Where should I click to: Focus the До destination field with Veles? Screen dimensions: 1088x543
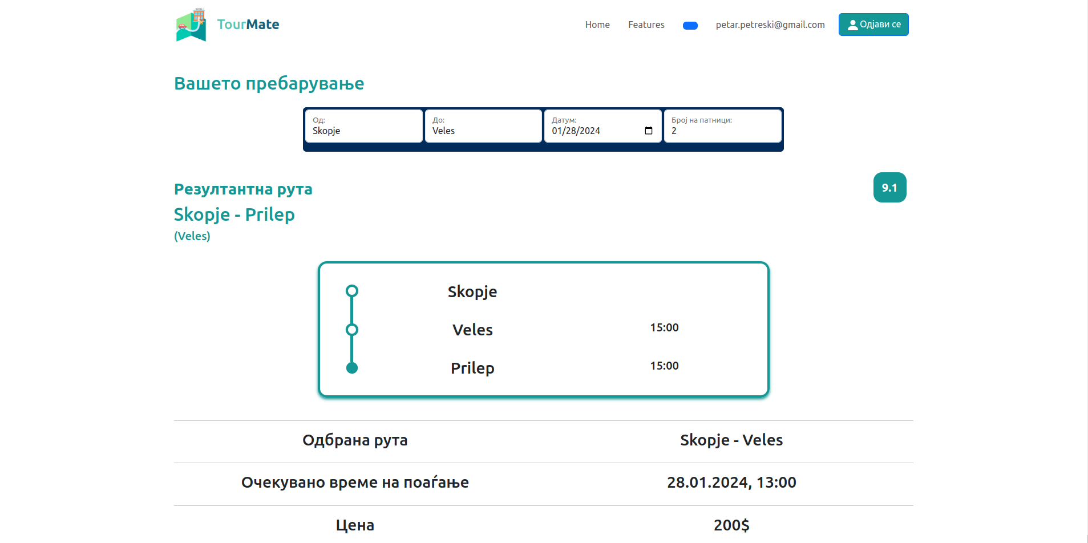pyautogui.click(x=483, y=131)
